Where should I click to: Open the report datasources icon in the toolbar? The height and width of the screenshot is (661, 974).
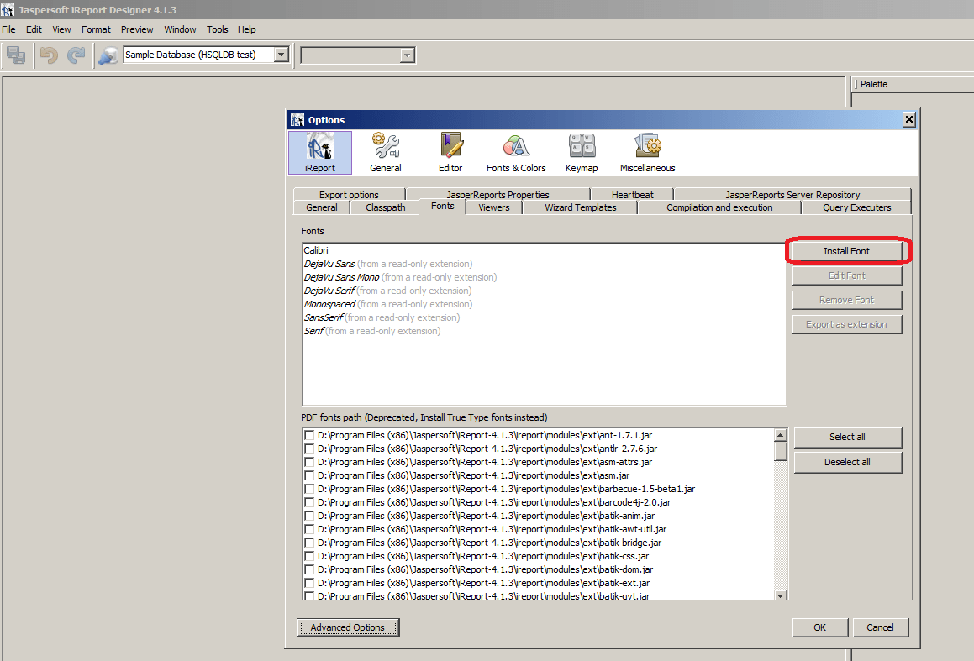[107, 55]
